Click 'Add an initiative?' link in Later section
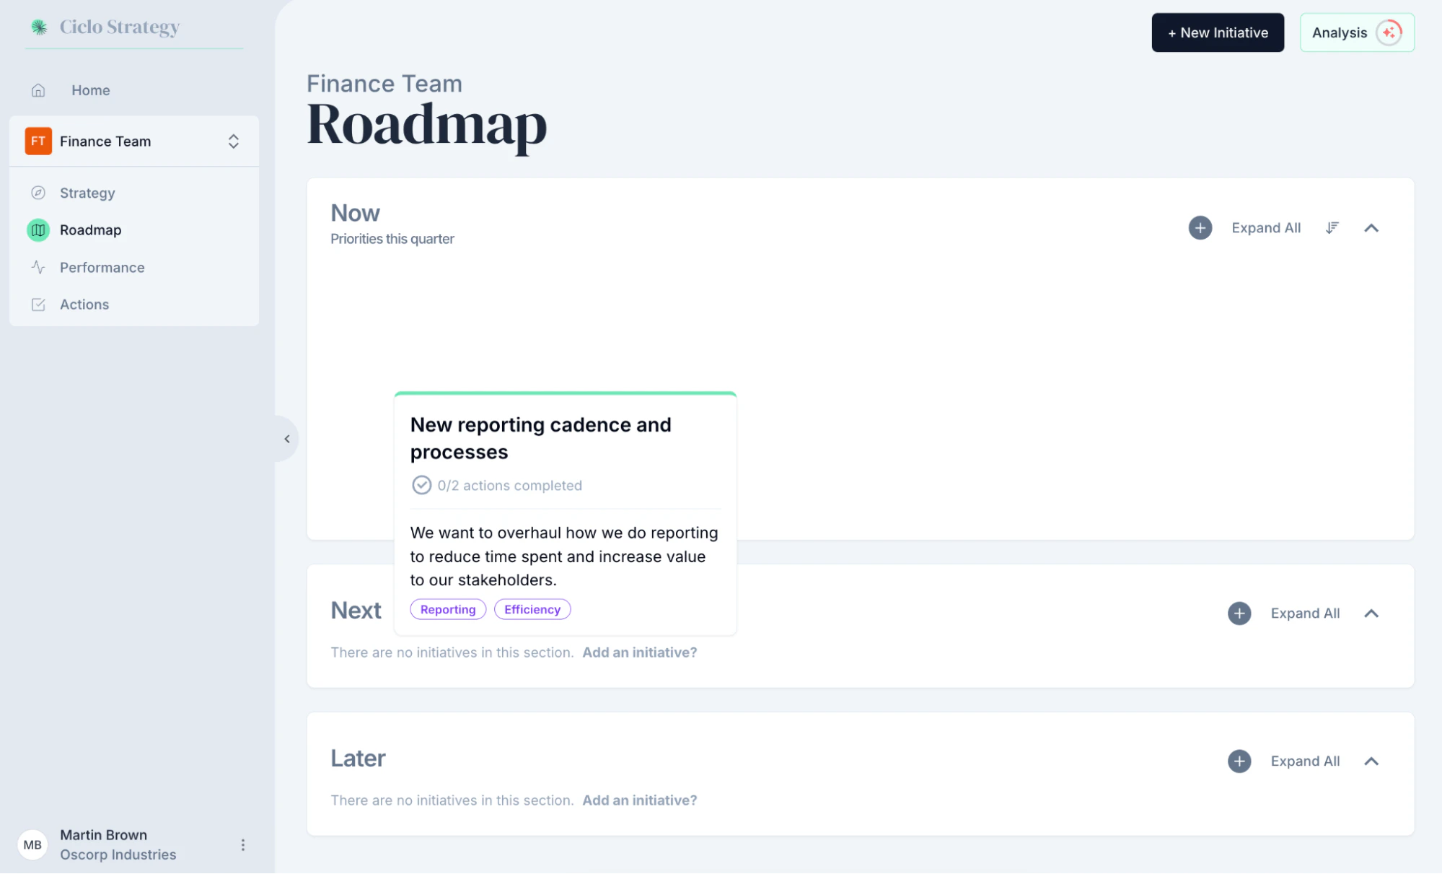 (640, 800)
